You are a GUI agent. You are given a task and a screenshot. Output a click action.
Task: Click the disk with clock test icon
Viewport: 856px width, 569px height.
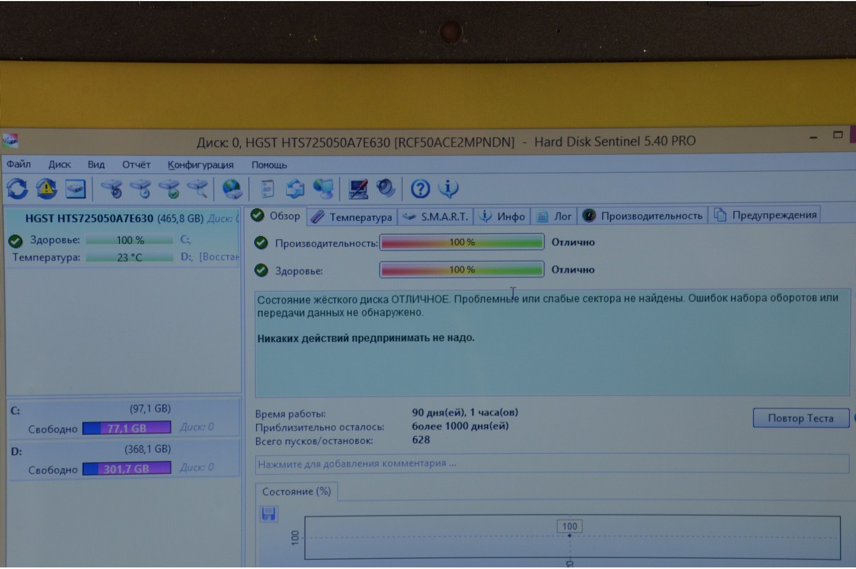point(141,189)
